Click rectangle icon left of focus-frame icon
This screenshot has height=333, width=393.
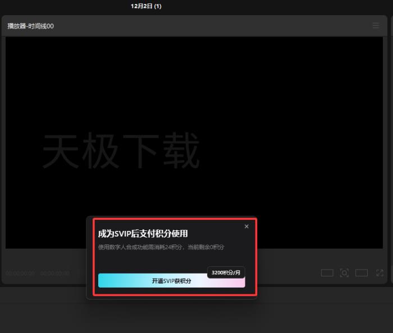click(327, 273)
